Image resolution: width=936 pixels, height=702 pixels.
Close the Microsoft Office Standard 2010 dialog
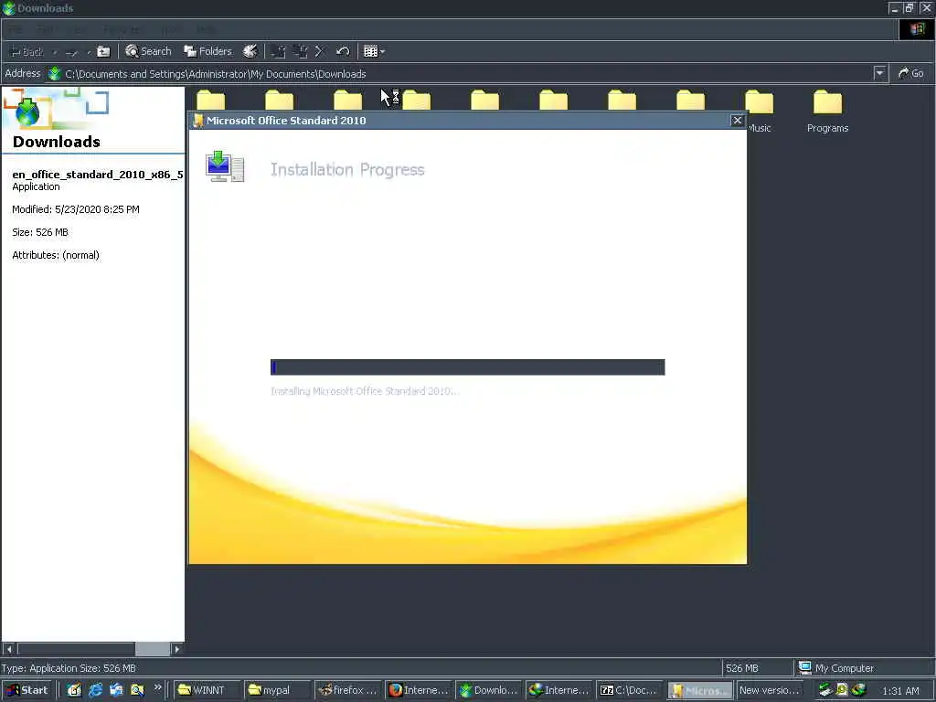pos(738,121)
